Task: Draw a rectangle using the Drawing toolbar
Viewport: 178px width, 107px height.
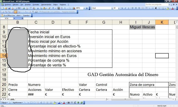Action: tap(31, 103)
